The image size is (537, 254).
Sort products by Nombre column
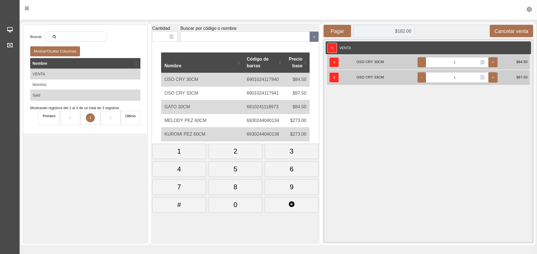tap(201, 63)
